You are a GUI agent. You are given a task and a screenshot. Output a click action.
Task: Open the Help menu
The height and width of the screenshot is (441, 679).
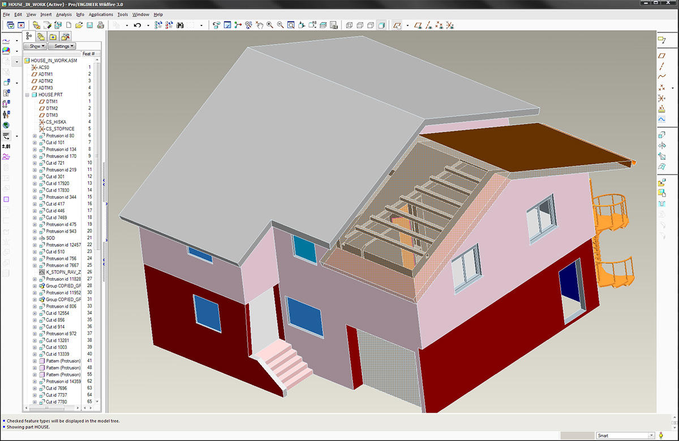[158, 14]
